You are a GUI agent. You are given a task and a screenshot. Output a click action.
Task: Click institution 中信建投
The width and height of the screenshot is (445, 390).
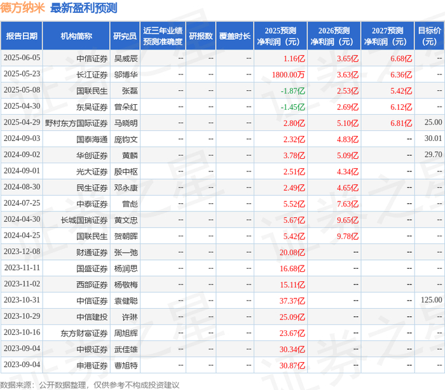point(92,318)
